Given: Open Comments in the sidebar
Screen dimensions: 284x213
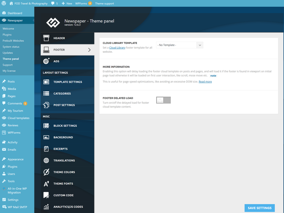Looking at the screenshot, I should click(17, 103).
